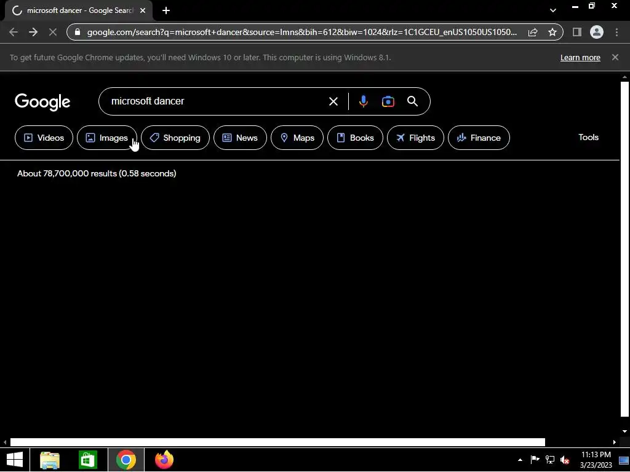Click the scroll right arrow
This screenshot has height=472, width=630.
click(615, 442)
